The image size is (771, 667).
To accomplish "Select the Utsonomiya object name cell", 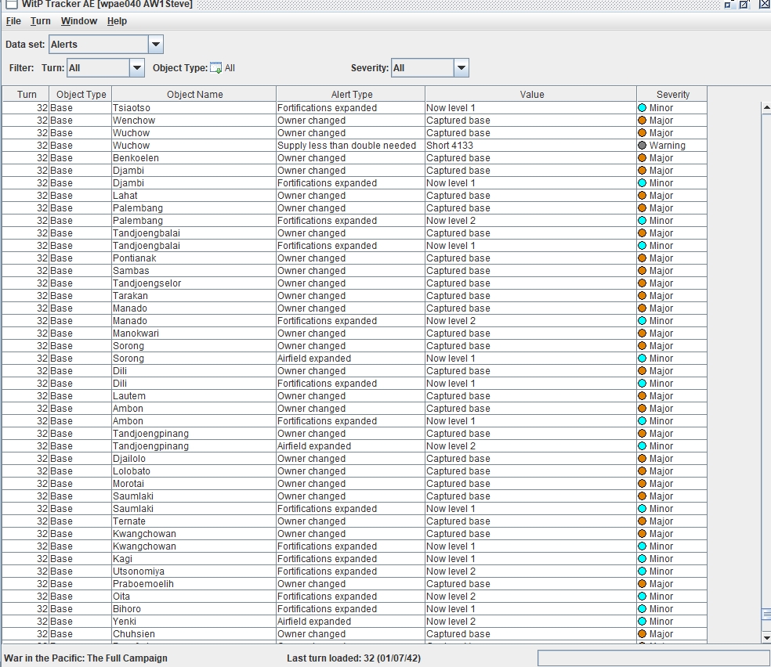I will click(x=194, y=571).
